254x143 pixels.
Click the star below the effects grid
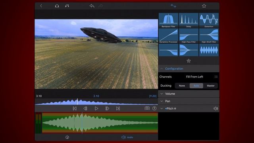[189, 61]
